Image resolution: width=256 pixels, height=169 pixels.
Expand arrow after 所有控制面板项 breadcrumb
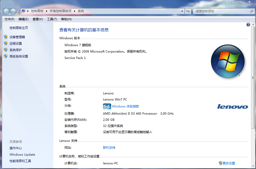coord(75,11)
